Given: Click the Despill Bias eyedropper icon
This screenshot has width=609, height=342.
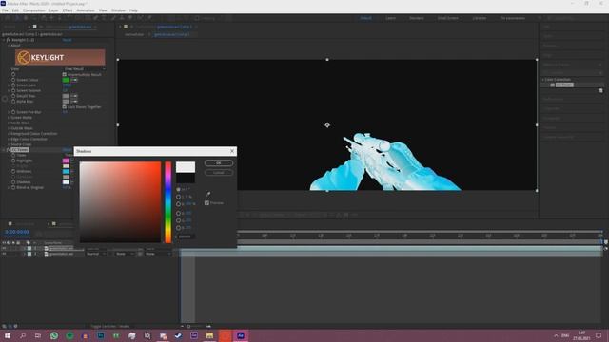Looking at the screenshot, I should (74, 96).
